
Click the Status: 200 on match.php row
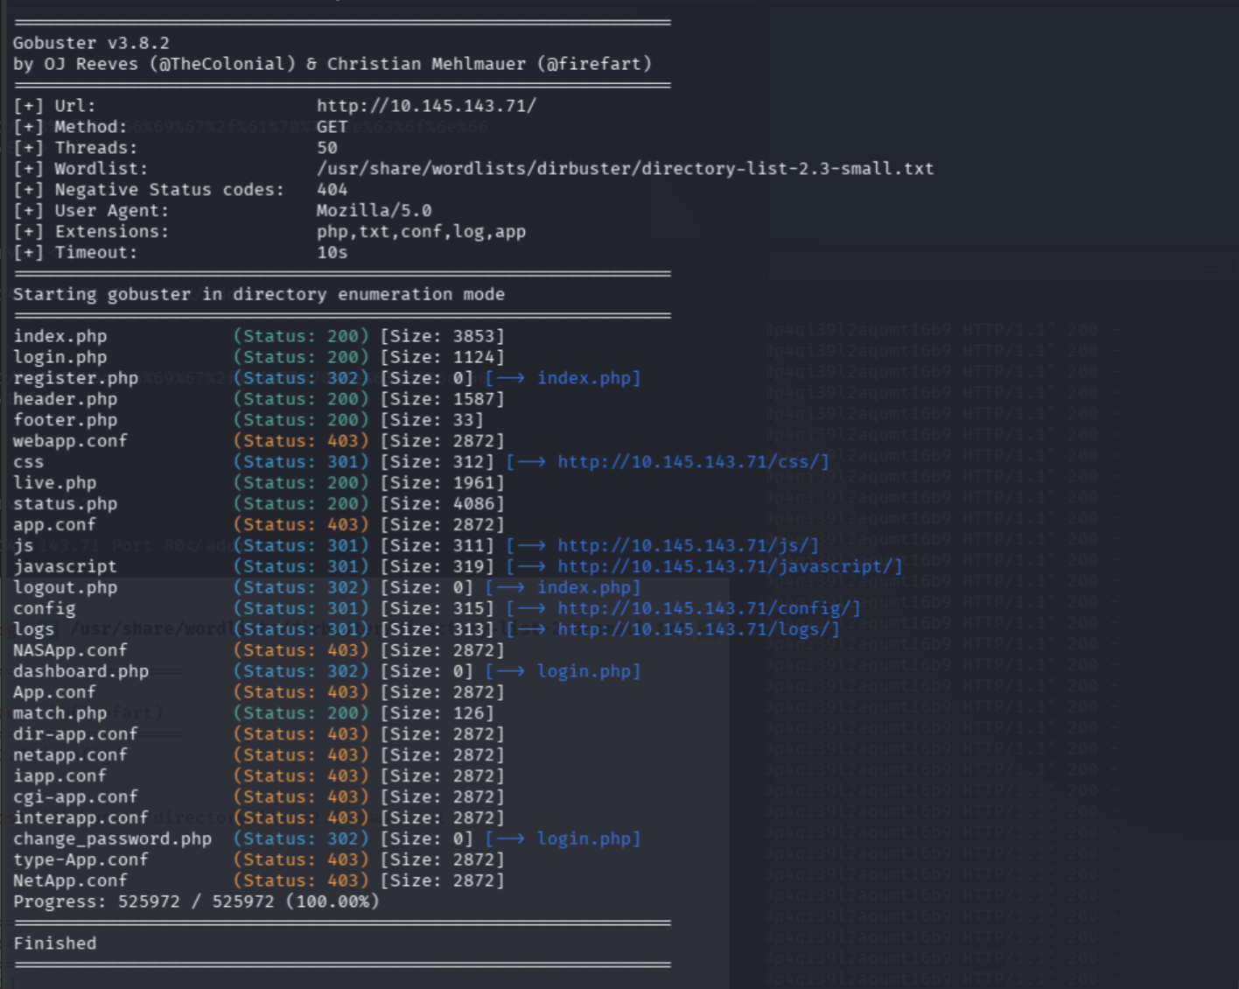click(x=301, y=714)
